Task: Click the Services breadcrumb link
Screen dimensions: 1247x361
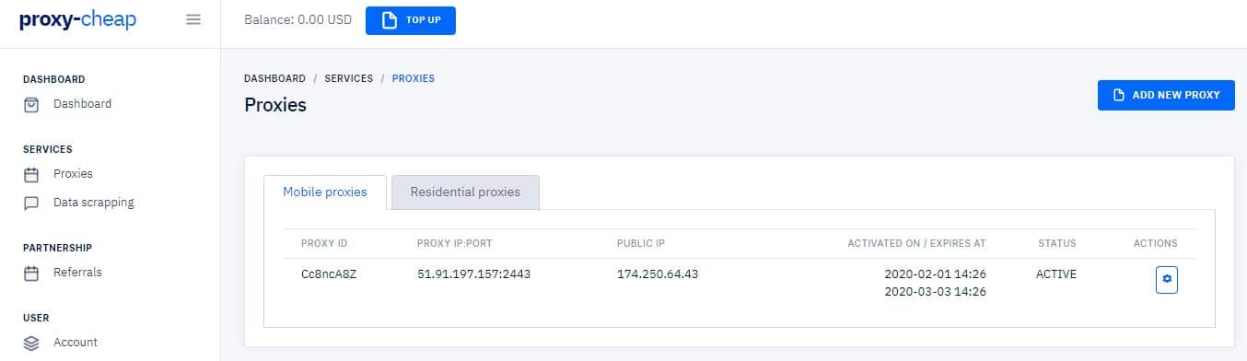Action: [349, 78]
